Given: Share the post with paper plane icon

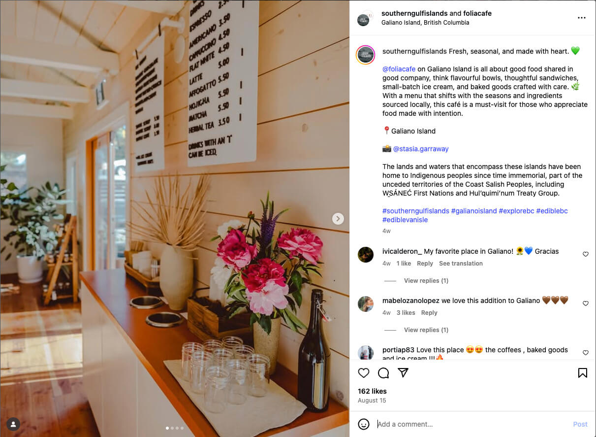Looking at the screenshot, I should (x=403, y=373).
